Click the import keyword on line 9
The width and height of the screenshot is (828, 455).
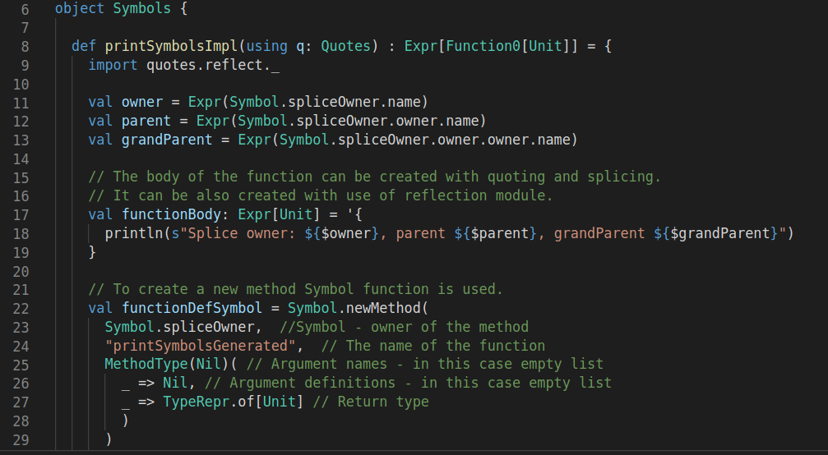pos(113,66)
